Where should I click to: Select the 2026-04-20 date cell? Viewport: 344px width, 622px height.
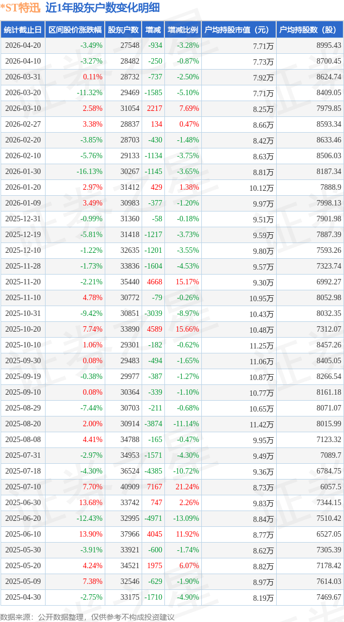[23, 46]
